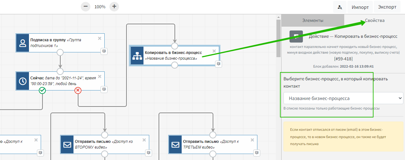Expand the business process selection dropdown
Viewport: 405px width, 160px height.
coord(343,98)
